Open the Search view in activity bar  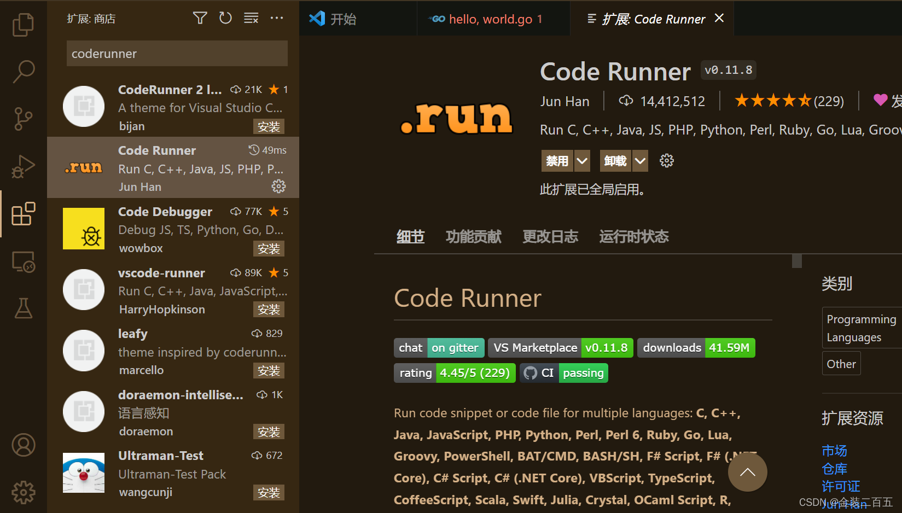(23, 72)
